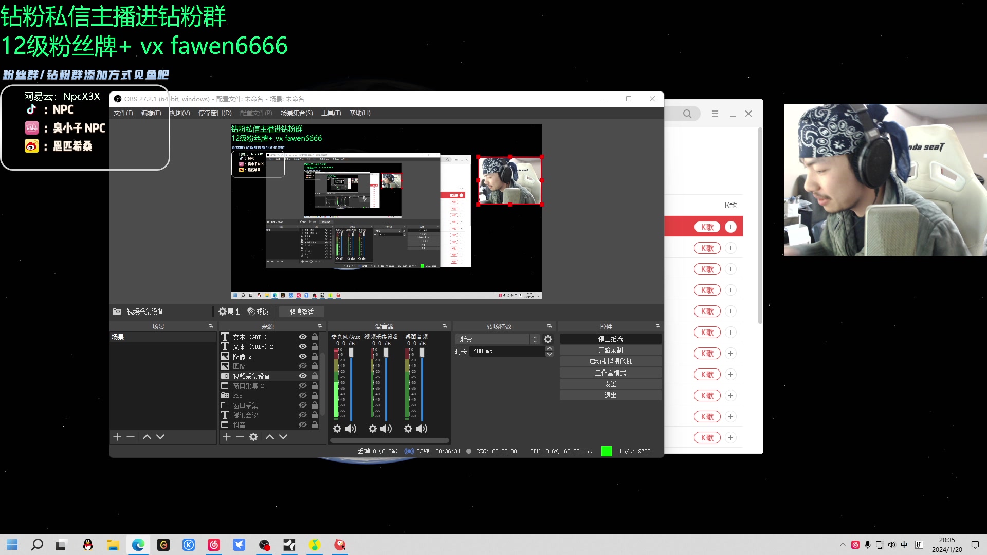Open QQ penguin app on taskbar
Screen dimensions: 987x555
pyautogui.click(x=88, y=545)
